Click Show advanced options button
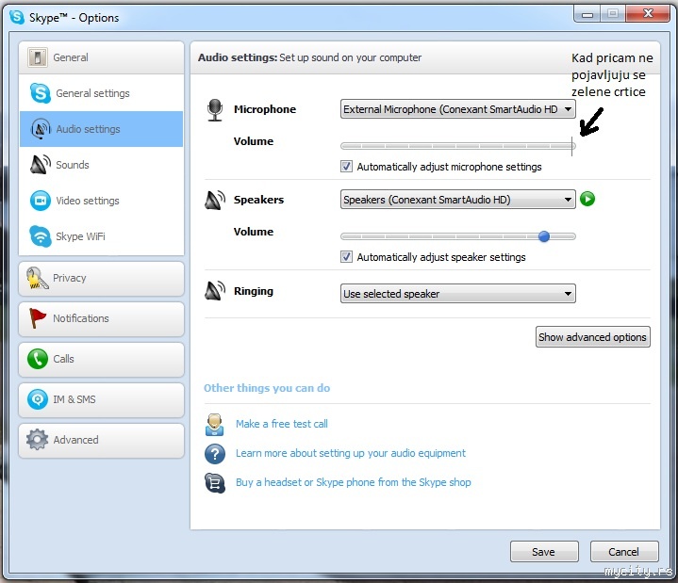 point(593,337)
